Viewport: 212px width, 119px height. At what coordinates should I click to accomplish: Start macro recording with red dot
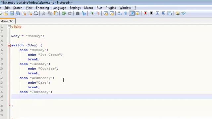pos(145,13)
